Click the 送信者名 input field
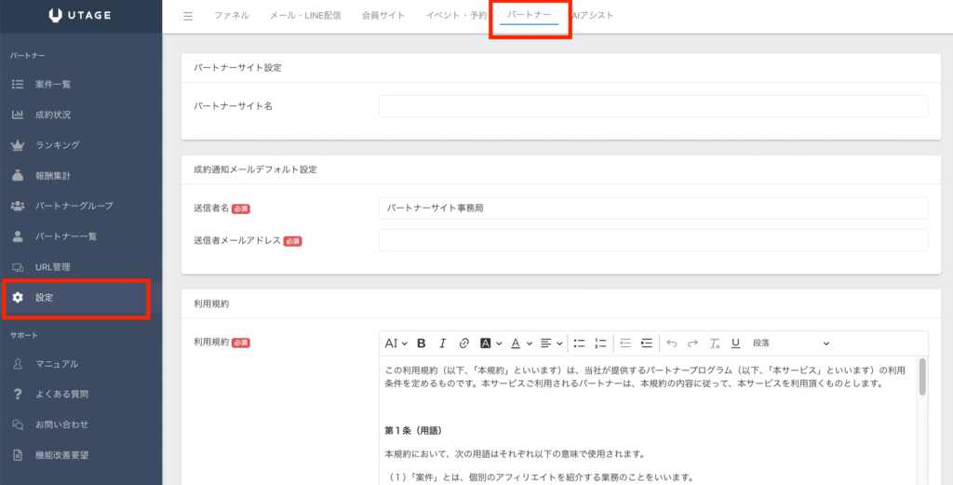The image size is (953, 485). coord(653,208)
